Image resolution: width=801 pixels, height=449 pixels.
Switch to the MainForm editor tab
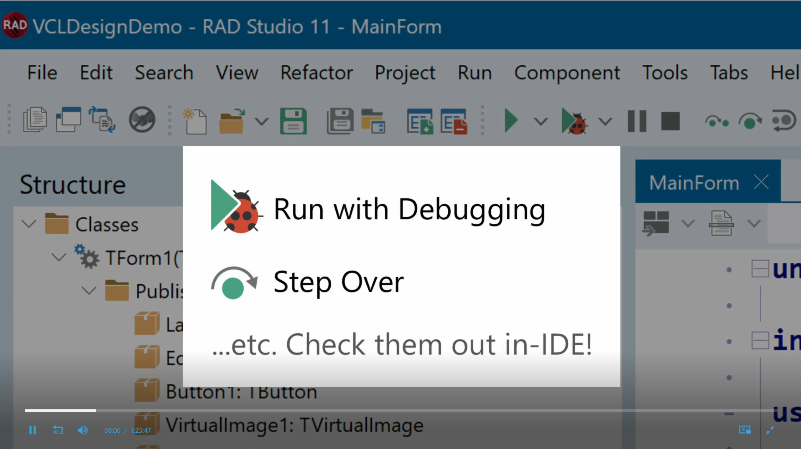point(694,183)
